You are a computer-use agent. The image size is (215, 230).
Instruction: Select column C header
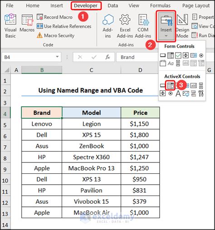91,70
